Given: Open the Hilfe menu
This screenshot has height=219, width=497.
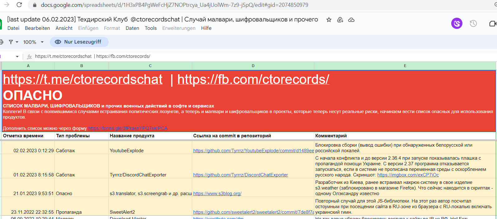Looking at the screenshot, I should [206, 28].
